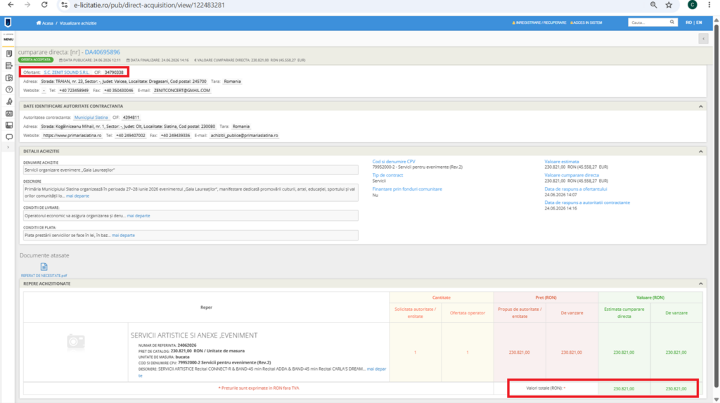The height and width of the screenshot is (403, 720).
Task: Go to Acasa home breadcrumb
Action: [x=45, y=23]
